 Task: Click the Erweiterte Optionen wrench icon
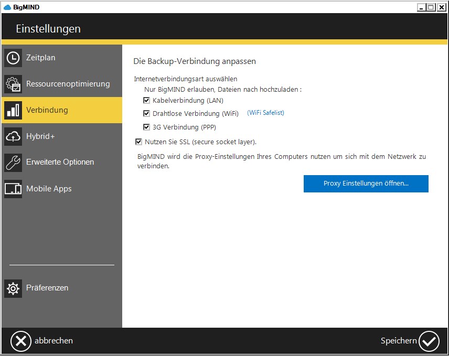13,163
